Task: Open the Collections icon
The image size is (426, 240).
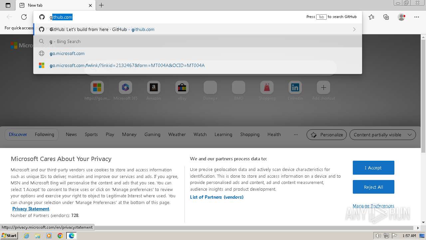Action: (386, 17)
